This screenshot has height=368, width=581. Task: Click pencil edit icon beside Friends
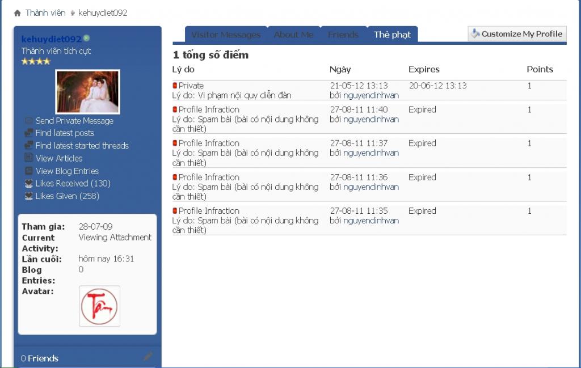point(148,357)
